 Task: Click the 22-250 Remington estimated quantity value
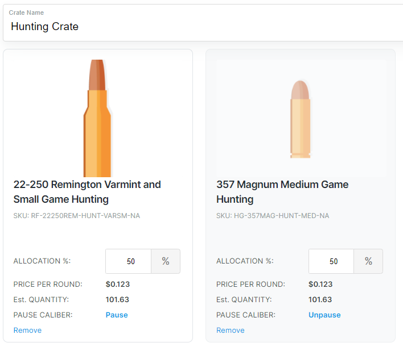(x=118, y=299)
